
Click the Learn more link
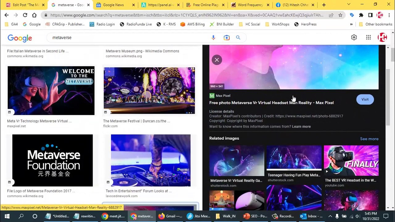coord(301,127)
